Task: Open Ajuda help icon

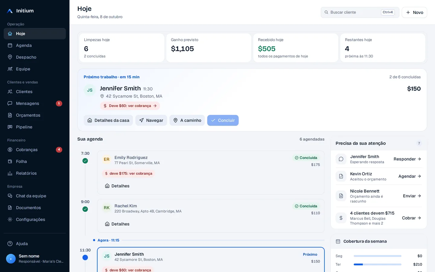Action: pyautogui.click(x=10, y=244)
